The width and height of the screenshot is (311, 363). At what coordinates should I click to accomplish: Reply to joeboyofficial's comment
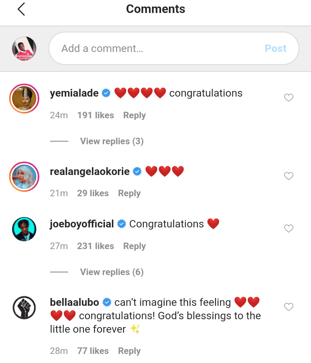click(x=134, y=246)
